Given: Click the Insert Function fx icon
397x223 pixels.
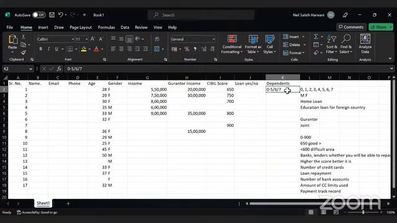Looking at the screenshot, I should pos(59,69).
